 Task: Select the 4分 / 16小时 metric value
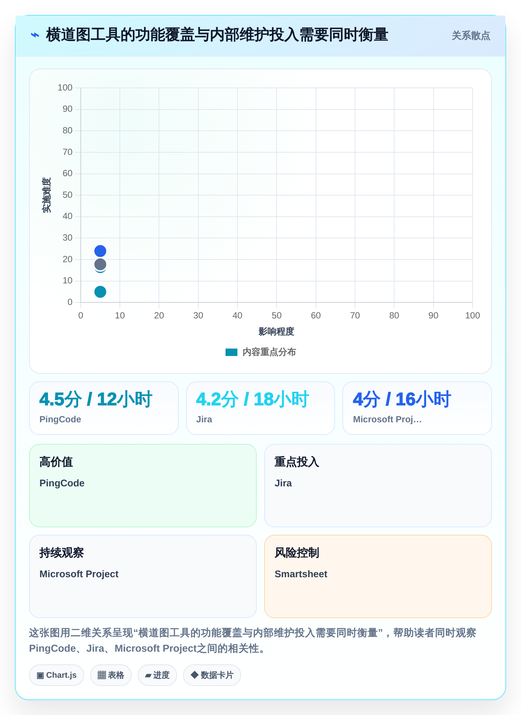[x=402, y=399]
